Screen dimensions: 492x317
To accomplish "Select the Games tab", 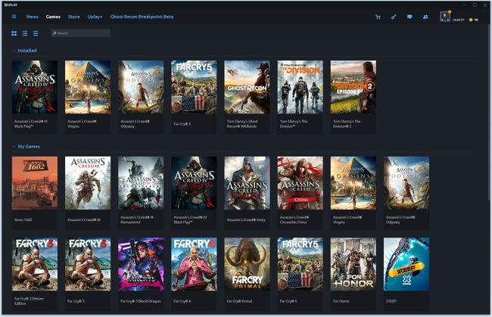I will pyautogui.click(x=53, y=17).
